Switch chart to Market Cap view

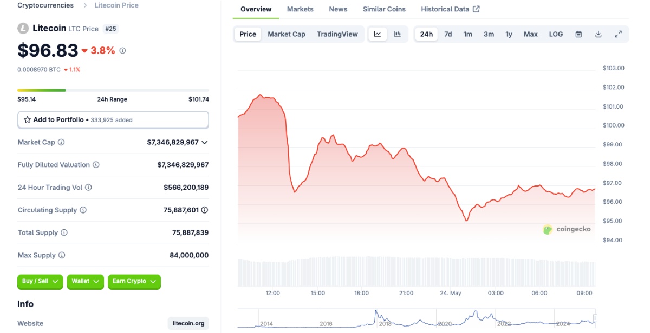point(286,34)
